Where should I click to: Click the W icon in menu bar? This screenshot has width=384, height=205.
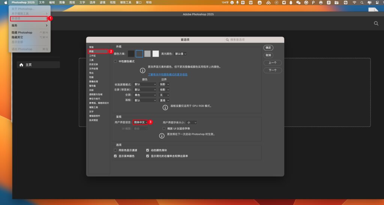[251, 3]
